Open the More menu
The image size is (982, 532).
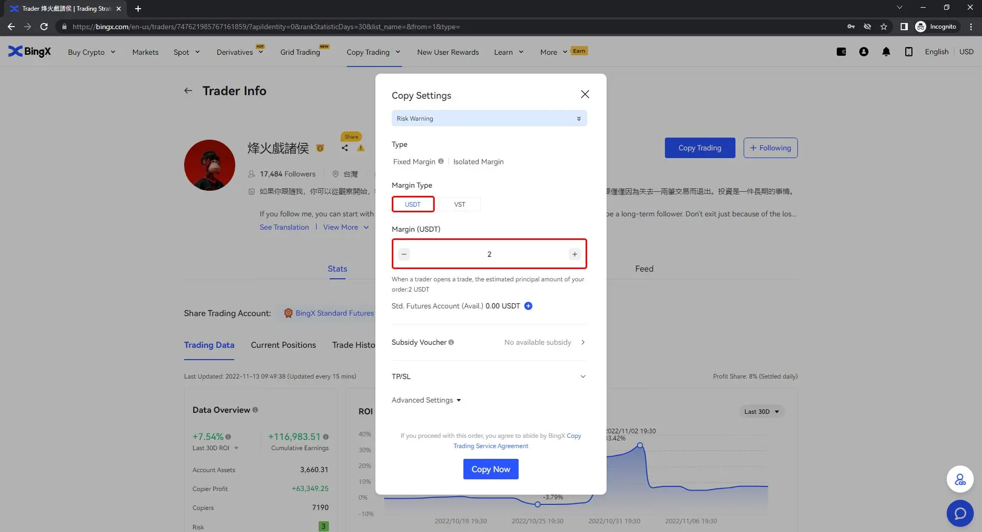(x=554, y=52)
